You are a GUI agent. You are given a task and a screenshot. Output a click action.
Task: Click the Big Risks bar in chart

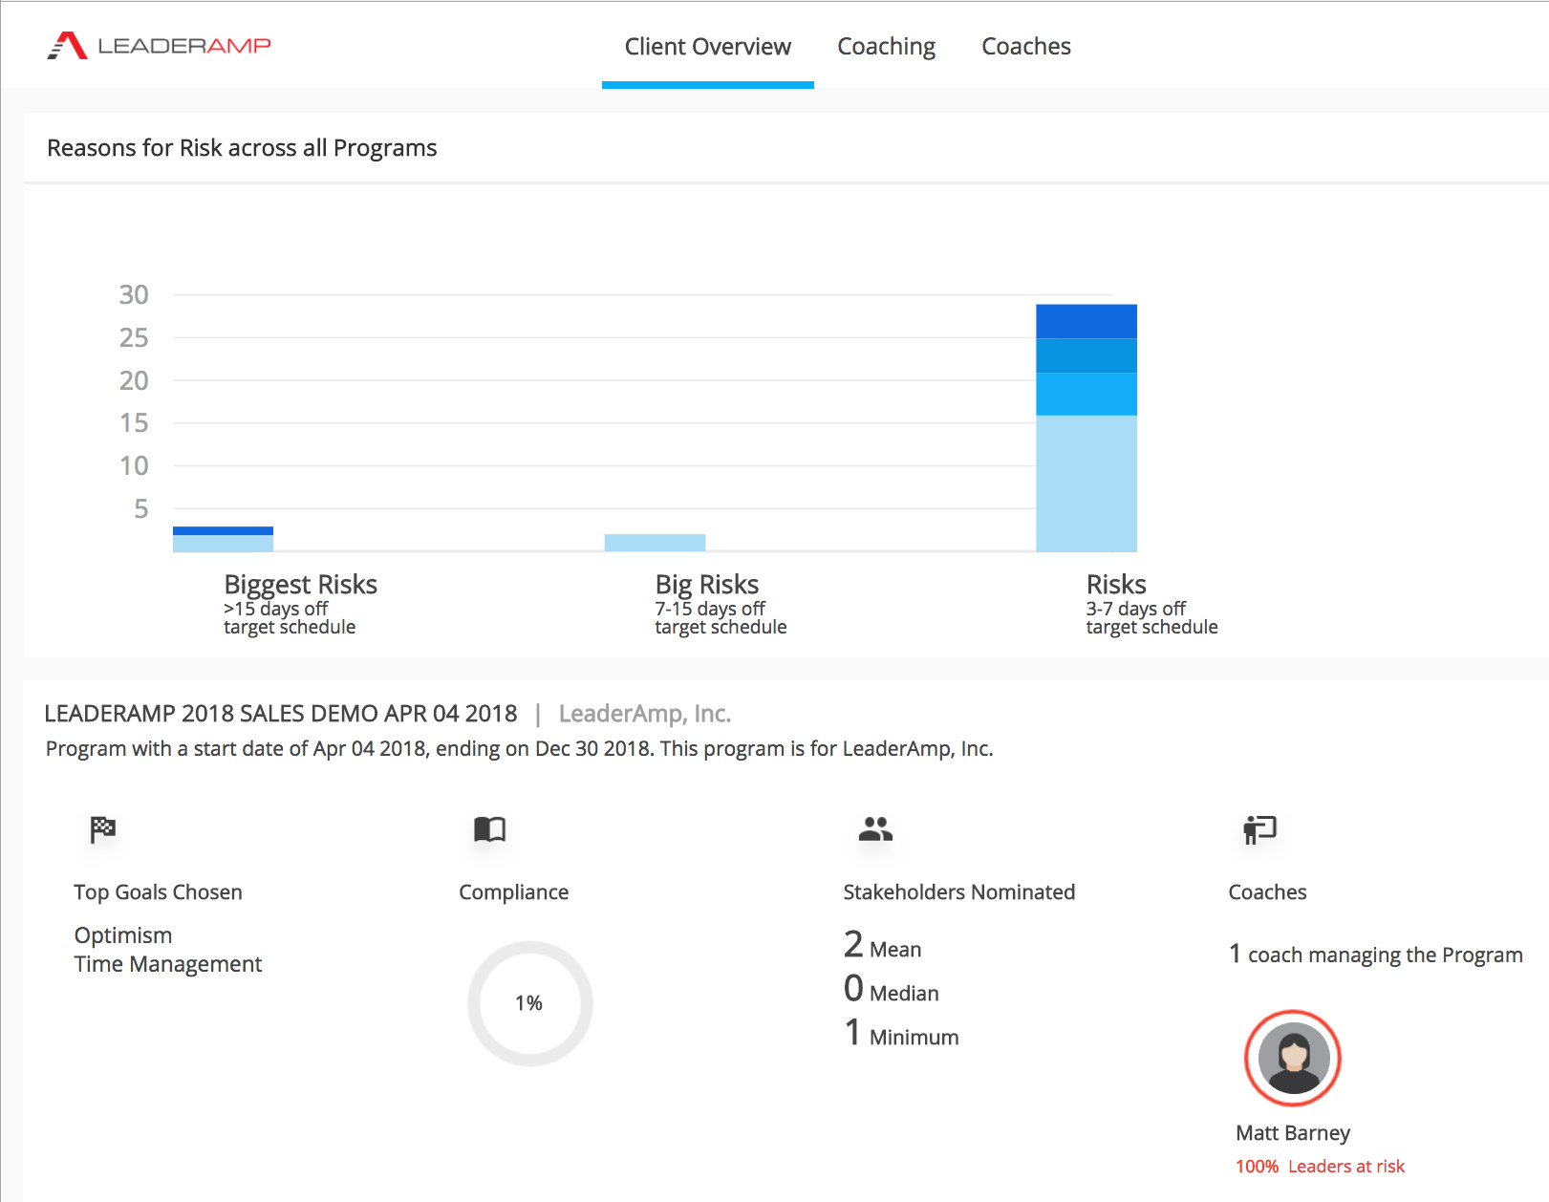coord(655,543)
